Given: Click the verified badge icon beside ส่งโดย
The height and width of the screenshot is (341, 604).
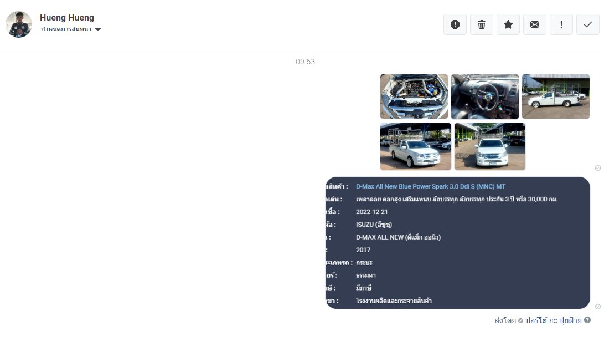Looking at the screenshot, I should pyautogui.click(x=521, y=321).
